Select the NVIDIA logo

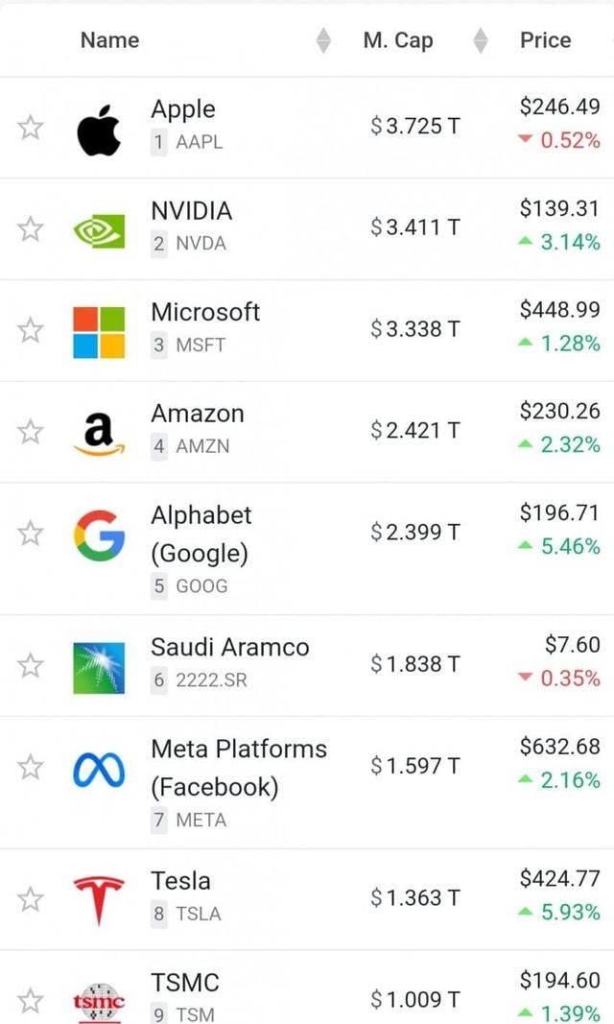coord(99,227)
